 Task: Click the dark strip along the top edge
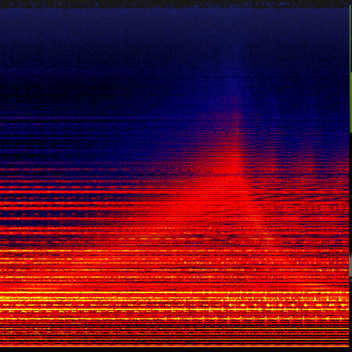point(176,3)
